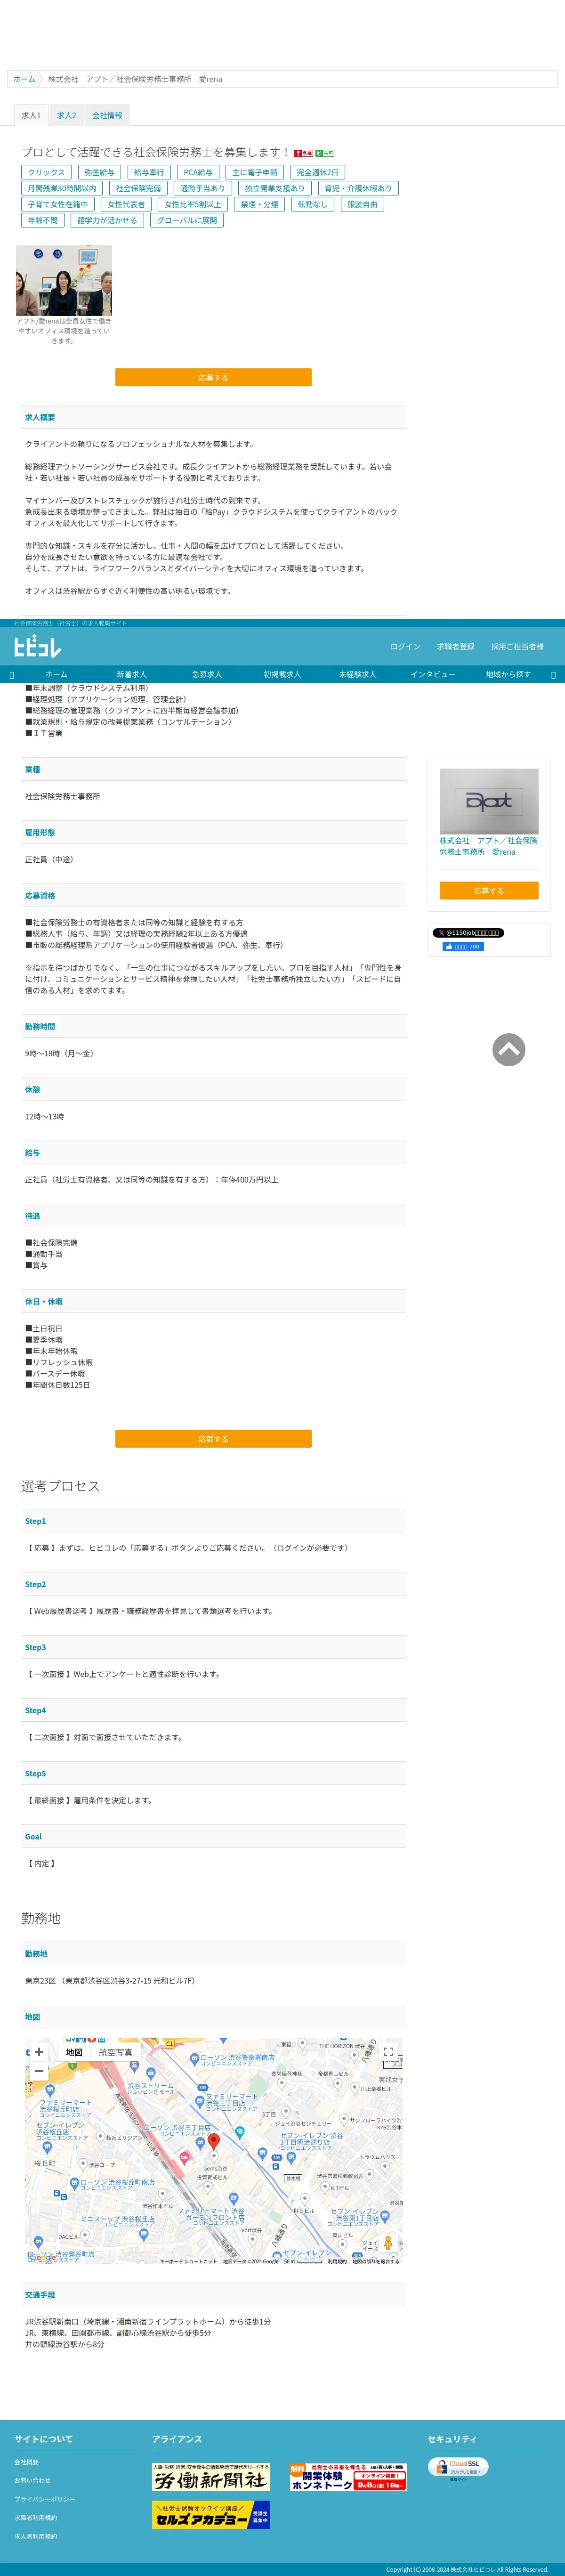Open the 求人1 tab
This screenshot has height=2576, width=565.
pyautogui.click(x=31, y=115)
